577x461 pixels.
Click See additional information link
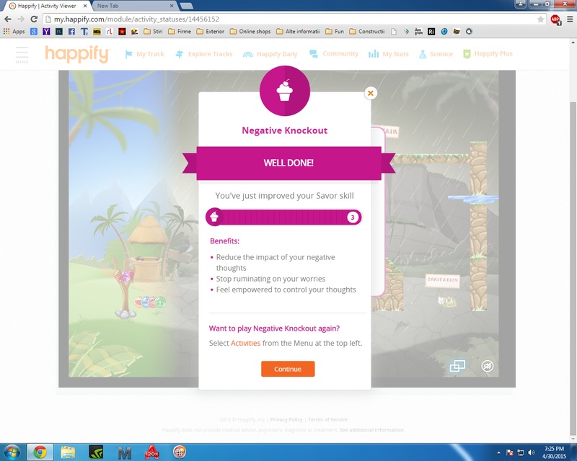coord(372,430)
